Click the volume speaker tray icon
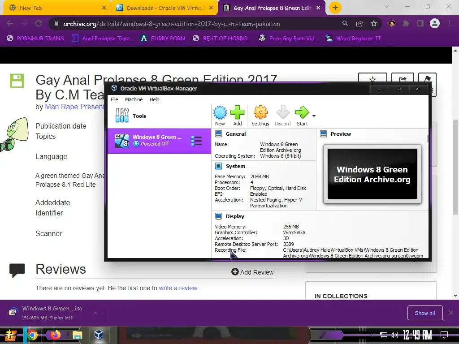The image size is (459, 344). (394, 335)
